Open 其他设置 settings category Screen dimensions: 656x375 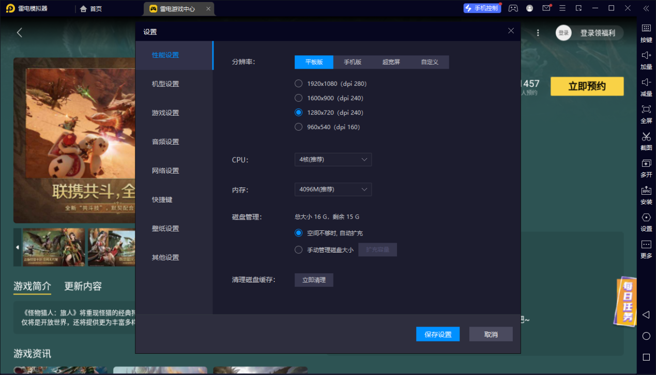coord(174,258)
